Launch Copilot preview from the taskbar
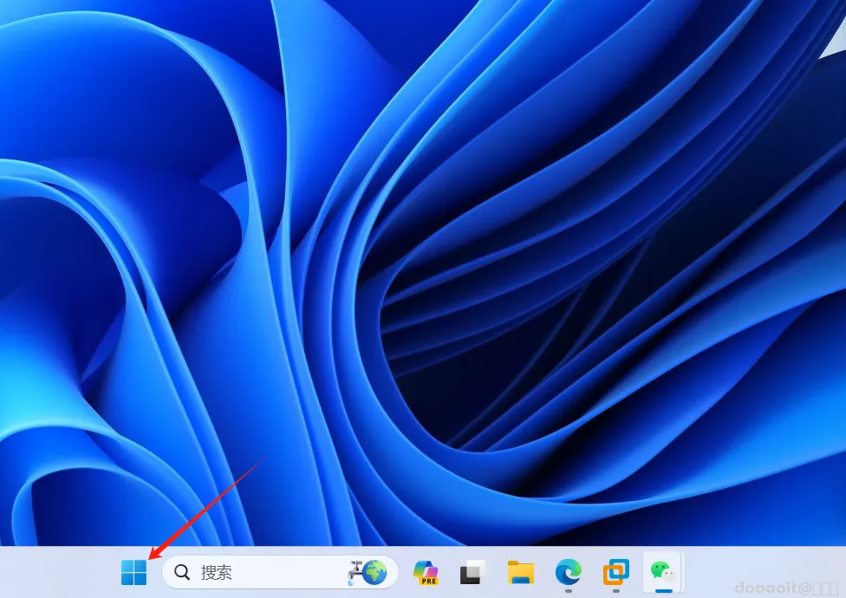Screen dimensions: 846x598 (426, 572)
